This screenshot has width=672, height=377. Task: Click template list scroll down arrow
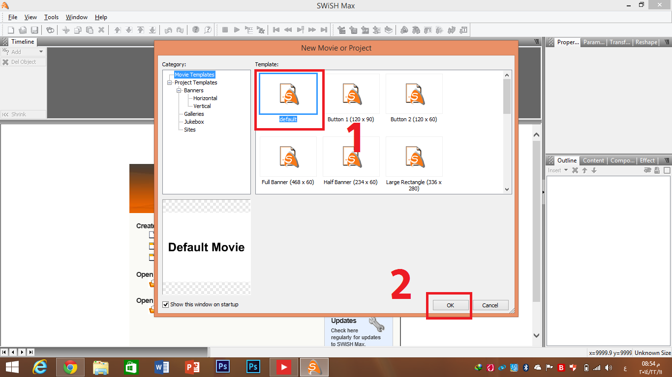point(507,189)
